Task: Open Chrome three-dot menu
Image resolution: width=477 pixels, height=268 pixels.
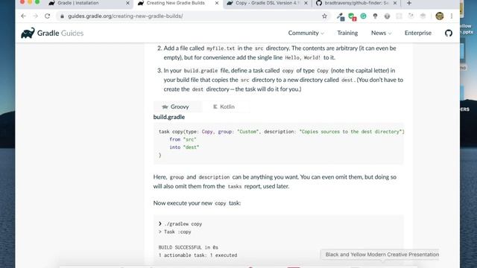Action: [452, 16]
